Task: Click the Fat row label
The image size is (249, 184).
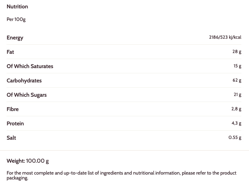Action: coord(10,52)
